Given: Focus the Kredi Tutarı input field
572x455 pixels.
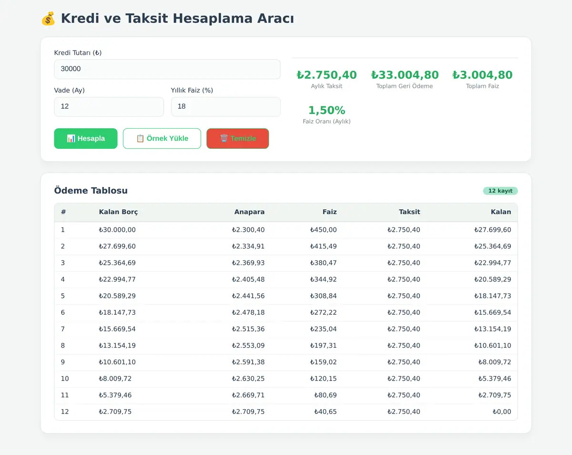Looking at the screenshot, I should point(167,69).
